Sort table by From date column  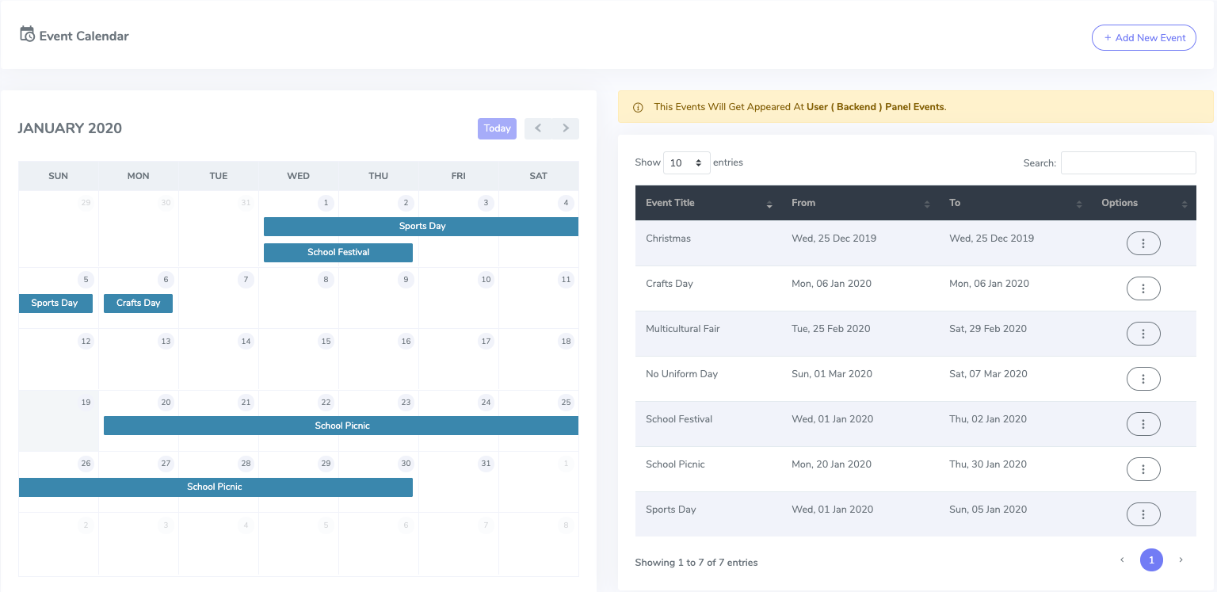[x=860, y=203]
